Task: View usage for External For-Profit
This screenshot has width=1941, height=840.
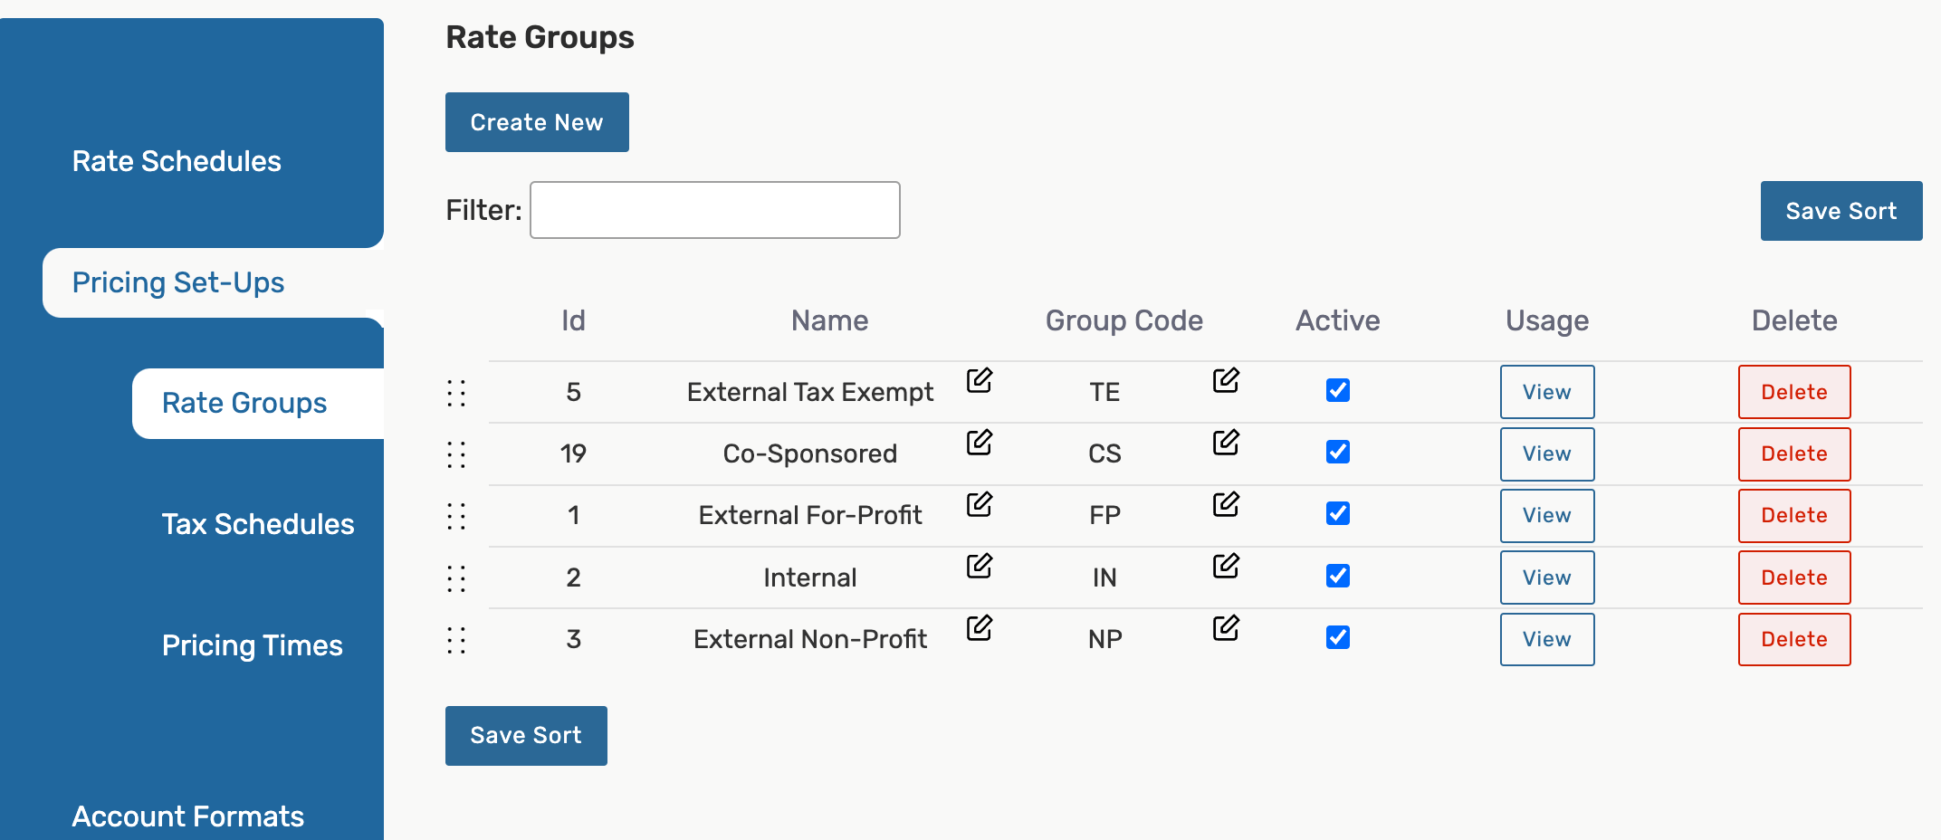Action: [1546, 516]
